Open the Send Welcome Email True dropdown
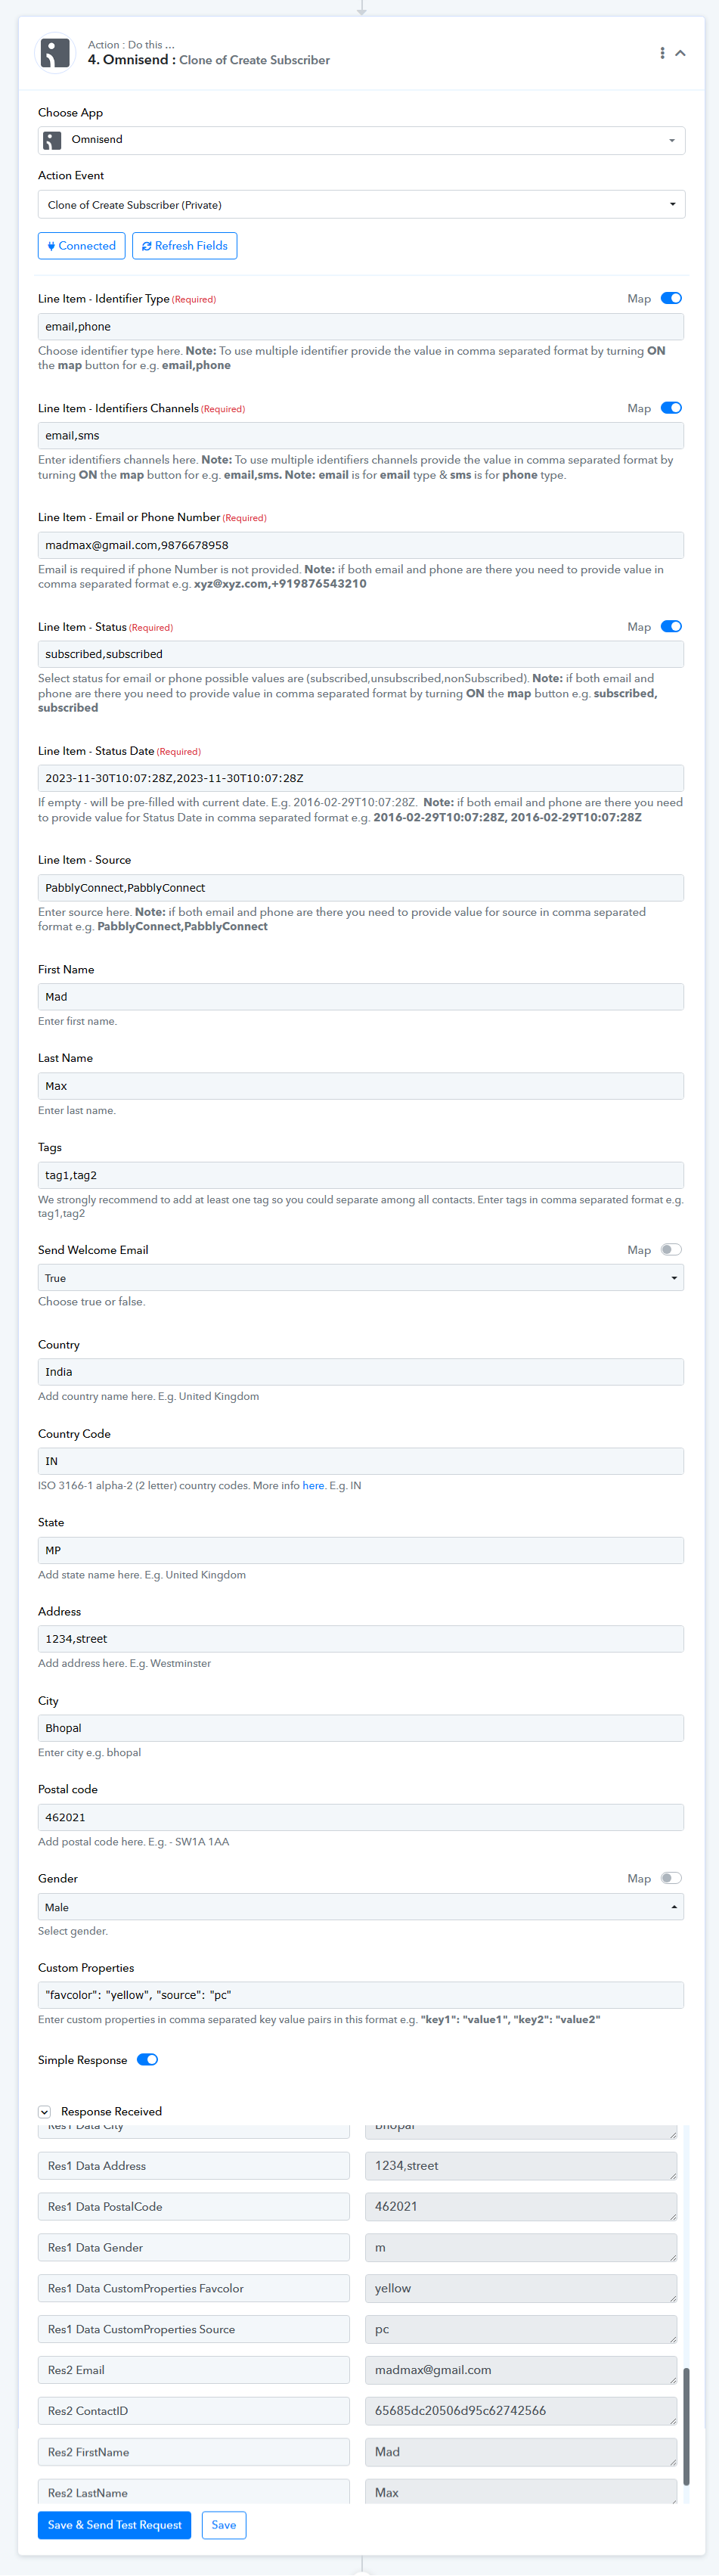Viewport: 719px width, 2576px height. (x=361, y=1278)
